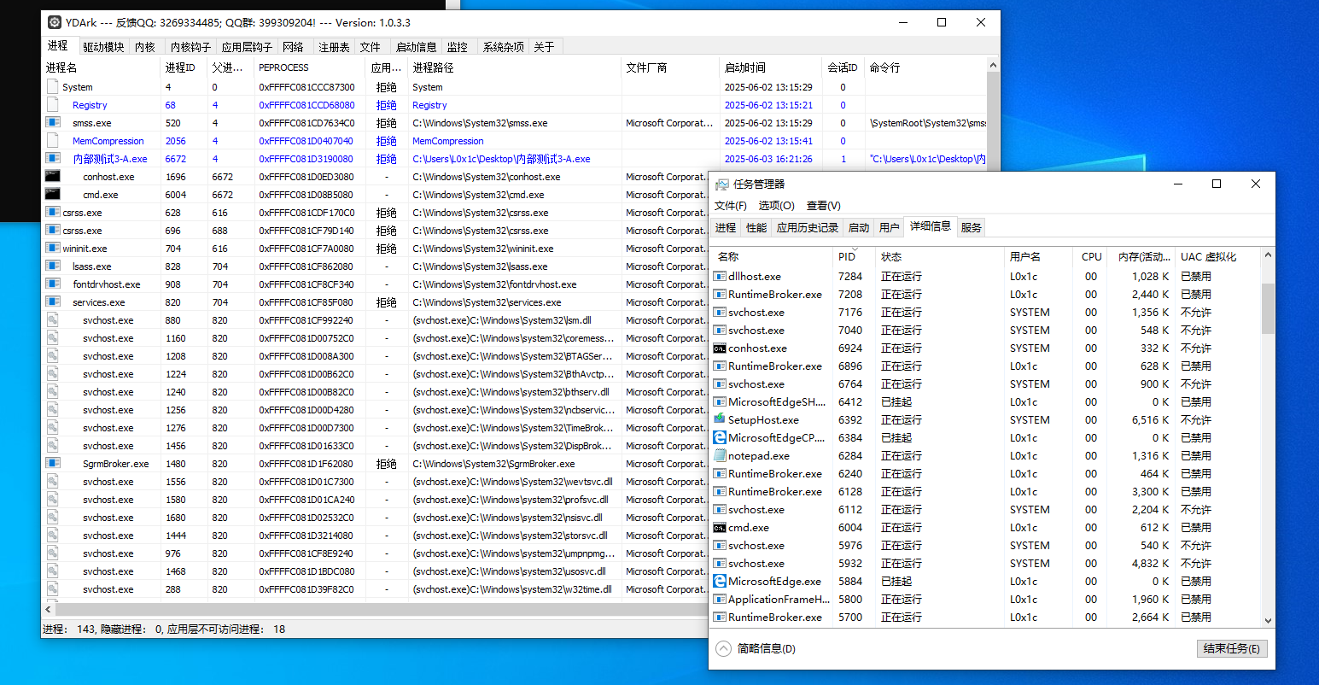The width and height of the screenshot is (1319, 685).
Task: Click the 命令行 column header in YDArk
Action: click(x=925, y=67)
